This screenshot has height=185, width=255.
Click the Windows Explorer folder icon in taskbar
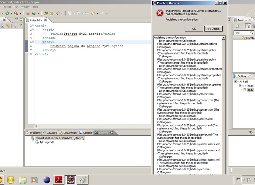click(x=23, y=180)
